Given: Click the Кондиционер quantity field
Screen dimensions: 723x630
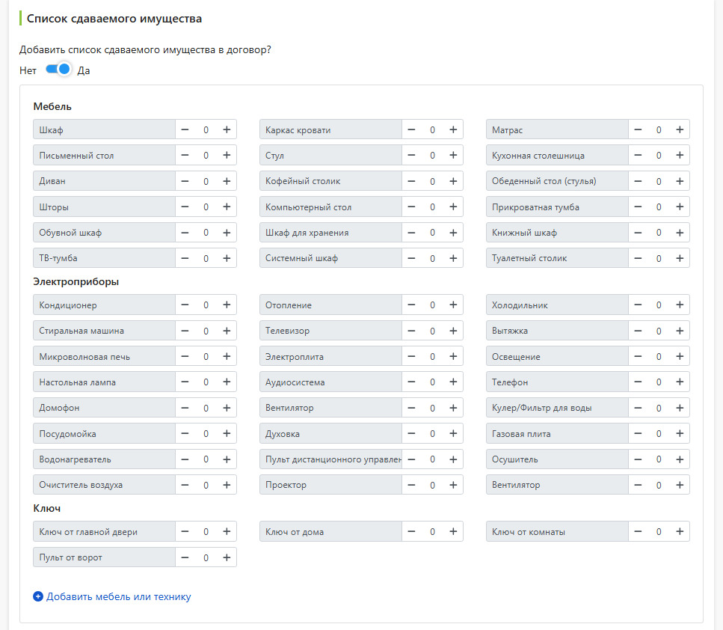Looking at the screenshot, I should click(x=206, y=305).
